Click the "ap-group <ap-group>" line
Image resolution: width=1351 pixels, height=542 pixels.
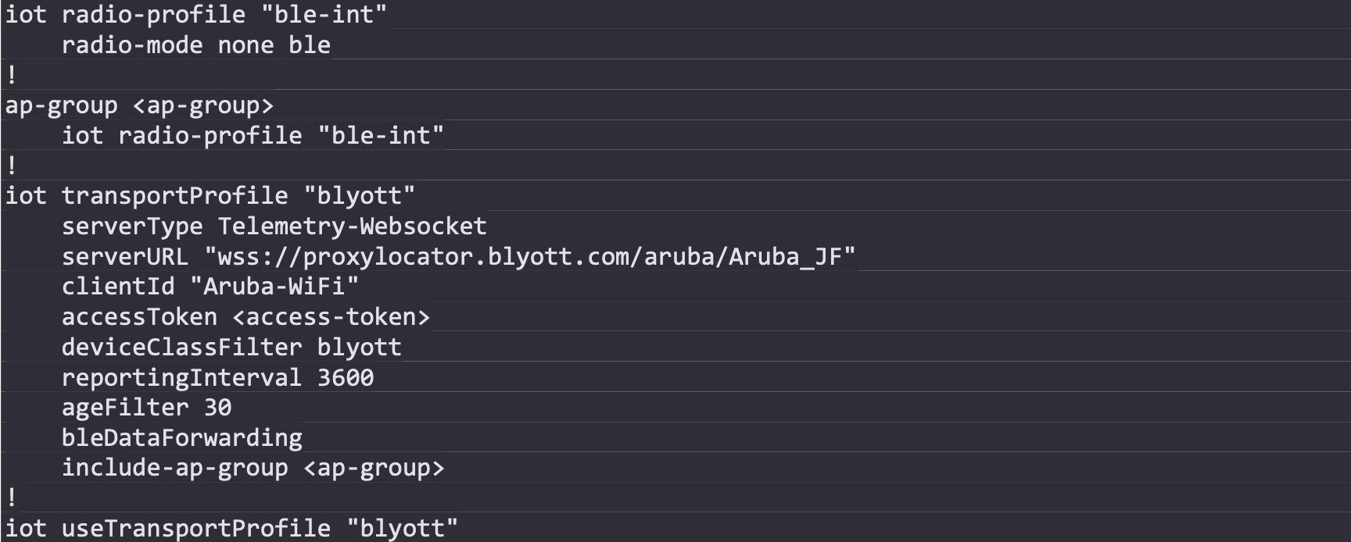pos(139,105)
